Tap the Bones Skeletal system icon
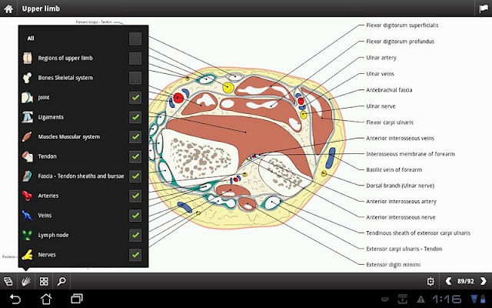 point(28,78)
